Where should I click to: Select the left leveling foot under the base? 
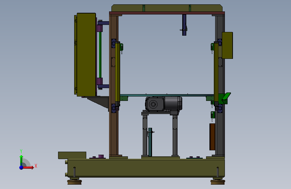click(75, 182)
